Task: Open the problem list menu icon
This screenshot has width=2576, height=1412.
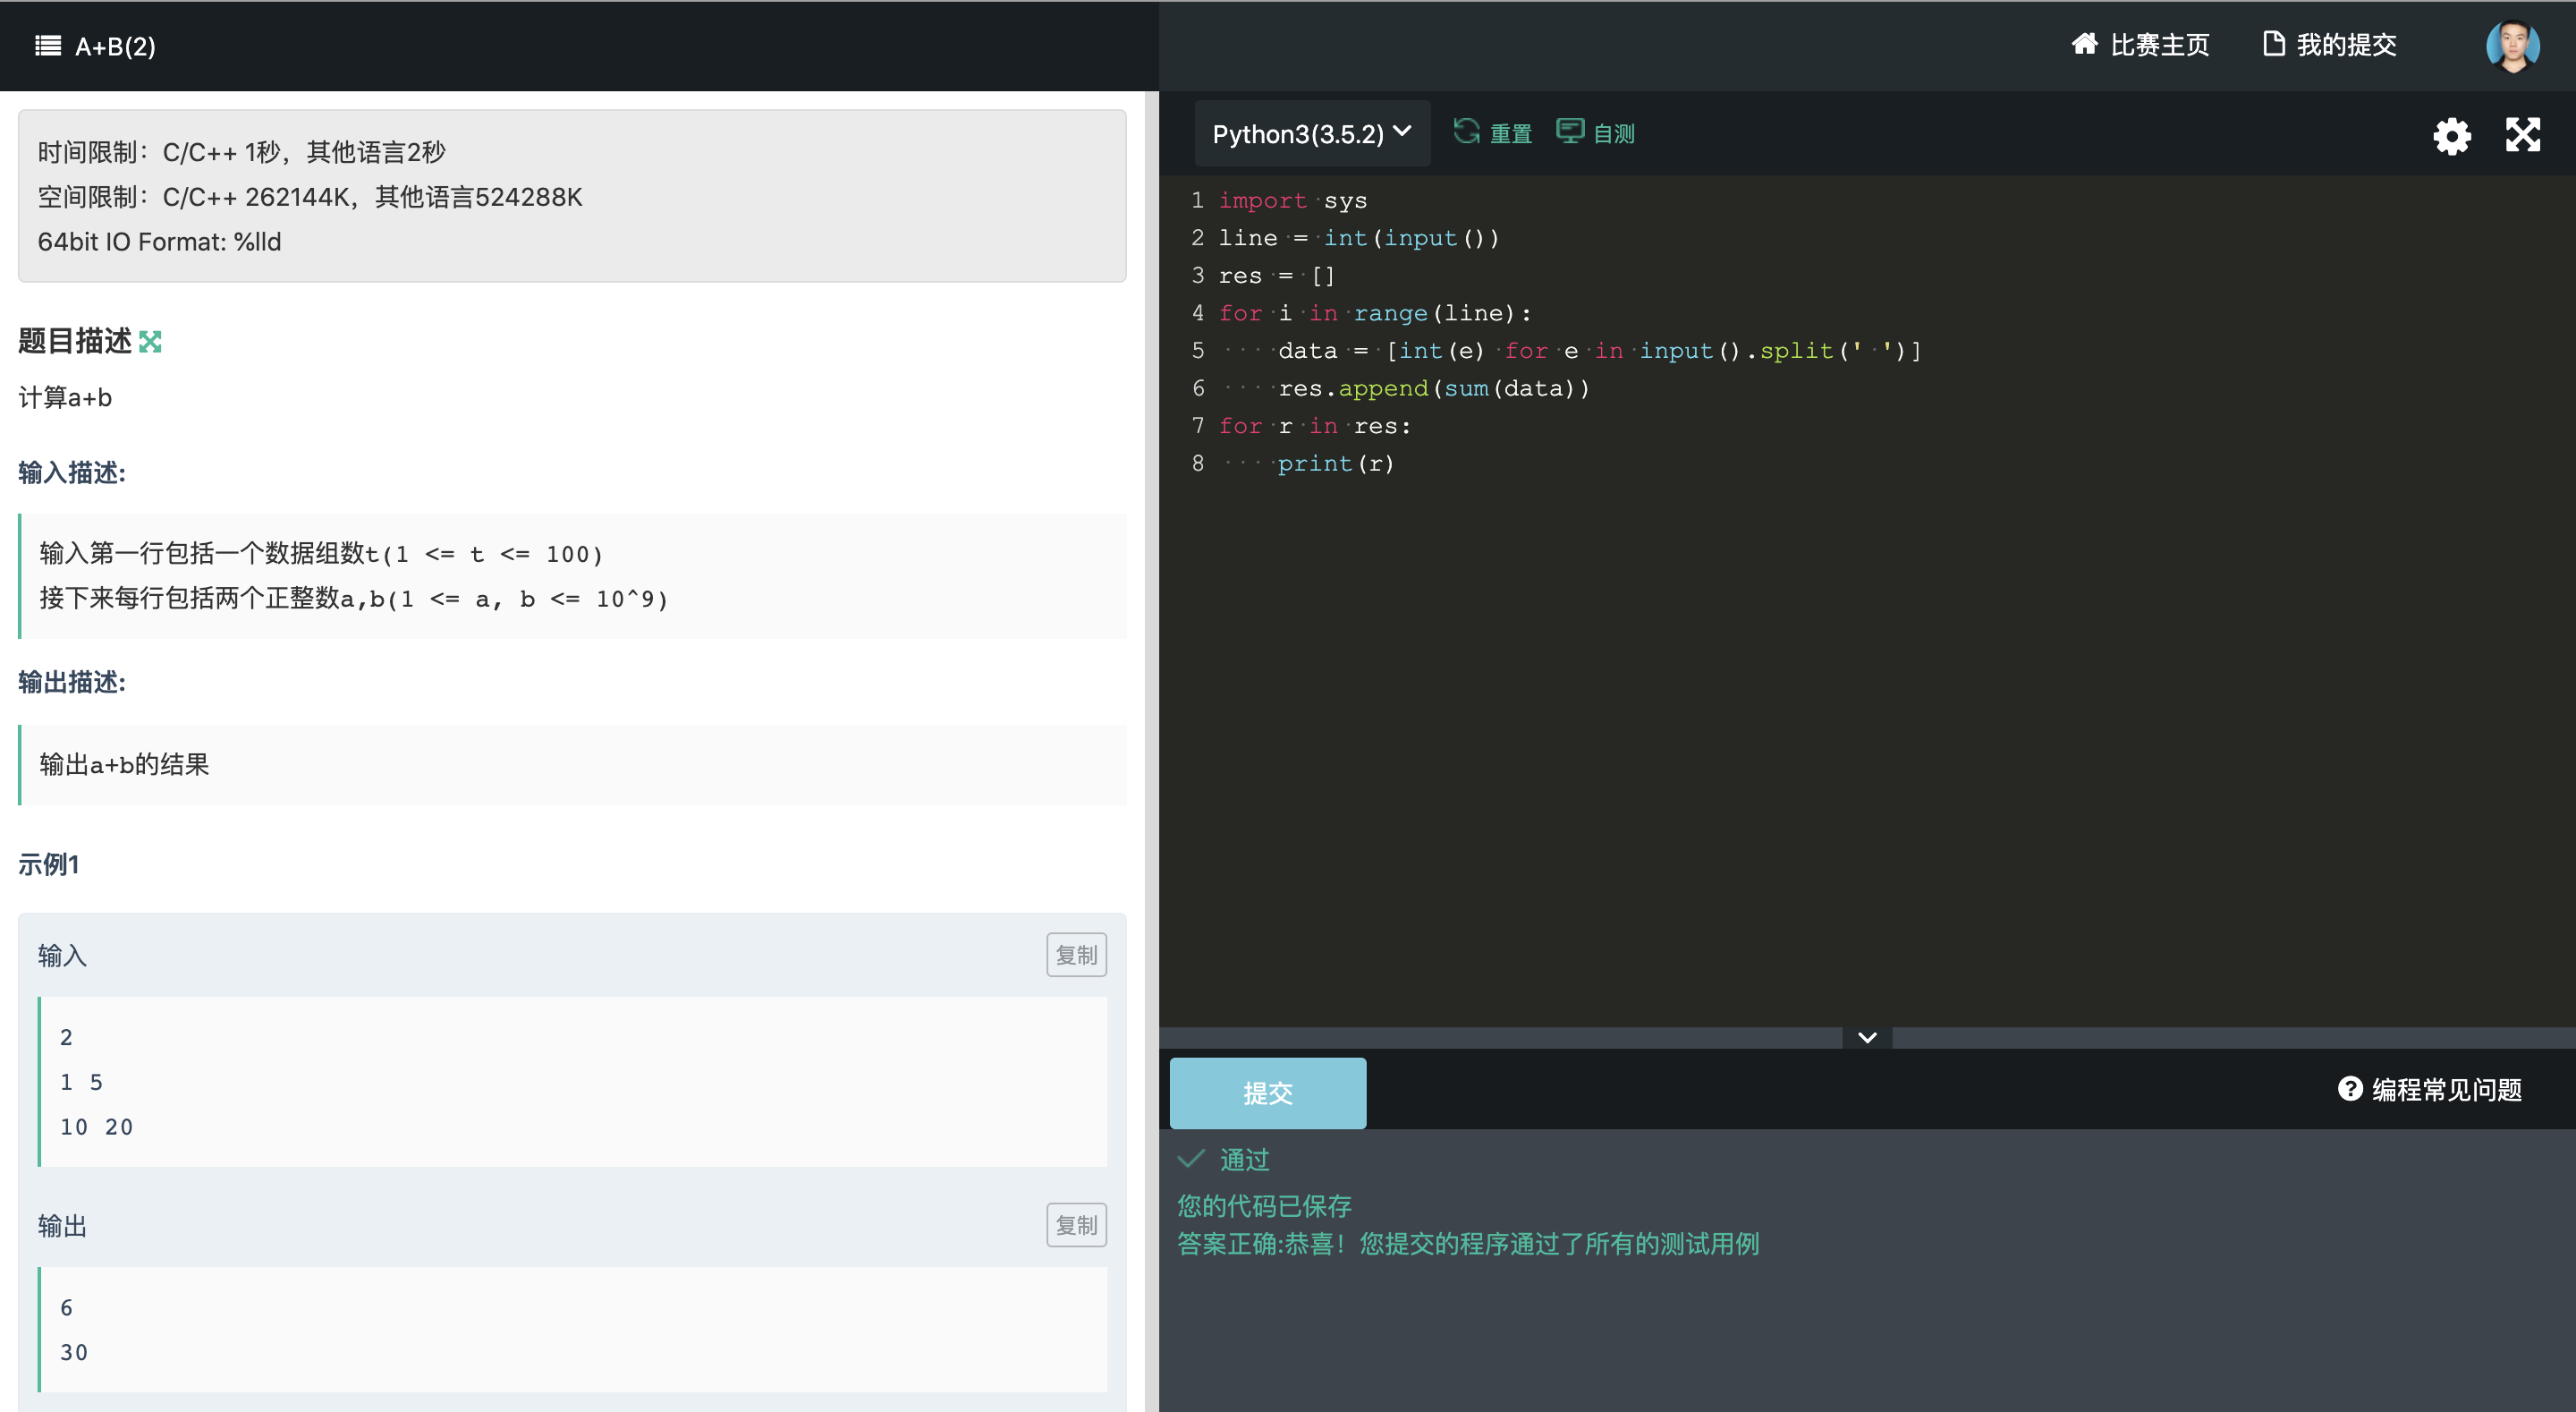Action: [x=47, y=46]
